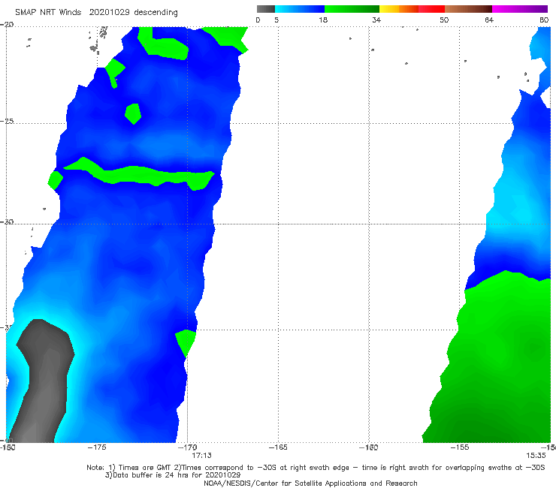The height and width of the screenshot is (488, 556).
Task: Click the color bar label '34'
Action: coord(376,20)
